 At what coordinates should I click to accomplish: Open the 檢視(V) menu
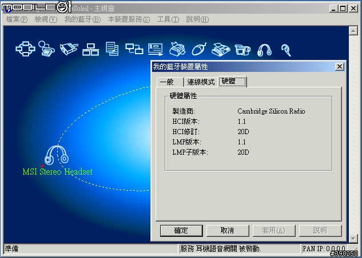tap(46, 19)
